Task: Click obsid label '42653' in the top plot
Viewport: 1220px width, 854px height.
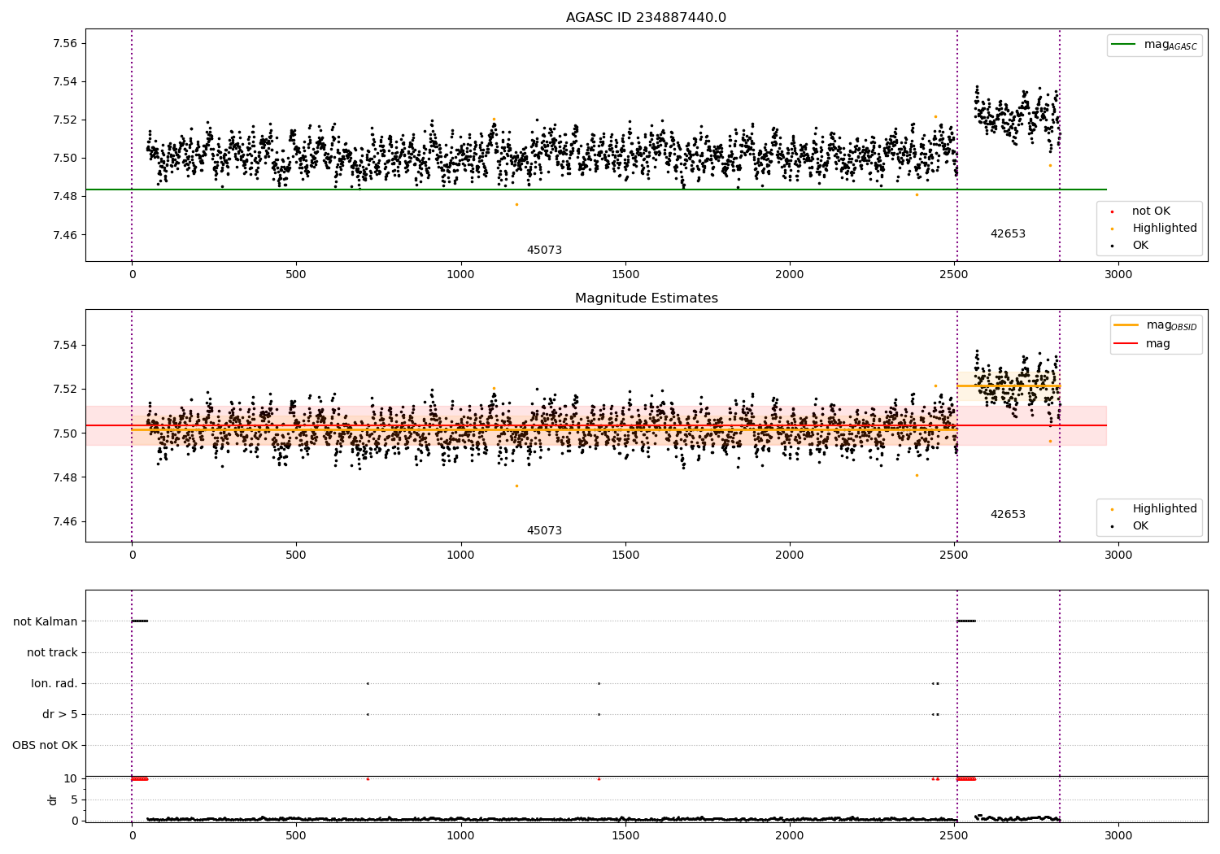Action: click(1008, 234)
